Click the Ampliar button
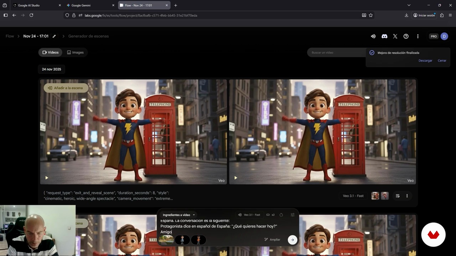The height and width of the screenshot is (256, 456). (272, 240)
